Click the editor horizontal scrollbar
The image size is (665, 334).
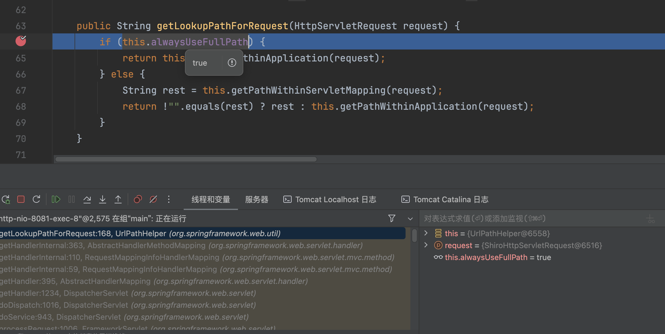186,159
